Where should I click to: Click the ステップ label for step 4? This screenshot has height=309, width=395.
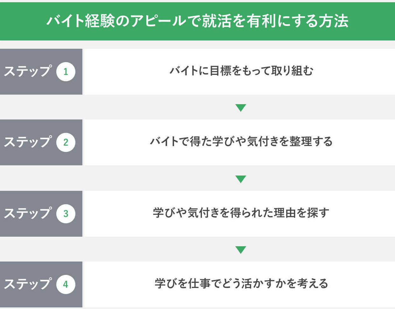(x=28, y=284)
